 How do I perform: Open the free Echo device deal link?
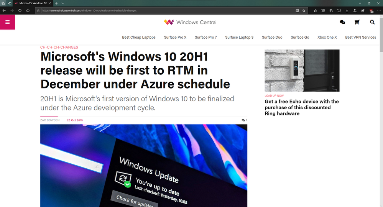pyautogui.click(x=302, y=107)
